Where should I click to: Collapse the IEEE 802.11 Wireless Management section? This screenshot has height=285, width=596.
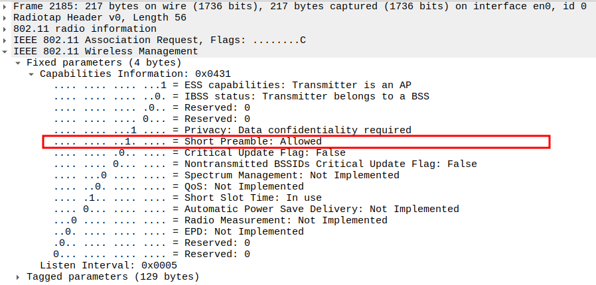(6, 51)
